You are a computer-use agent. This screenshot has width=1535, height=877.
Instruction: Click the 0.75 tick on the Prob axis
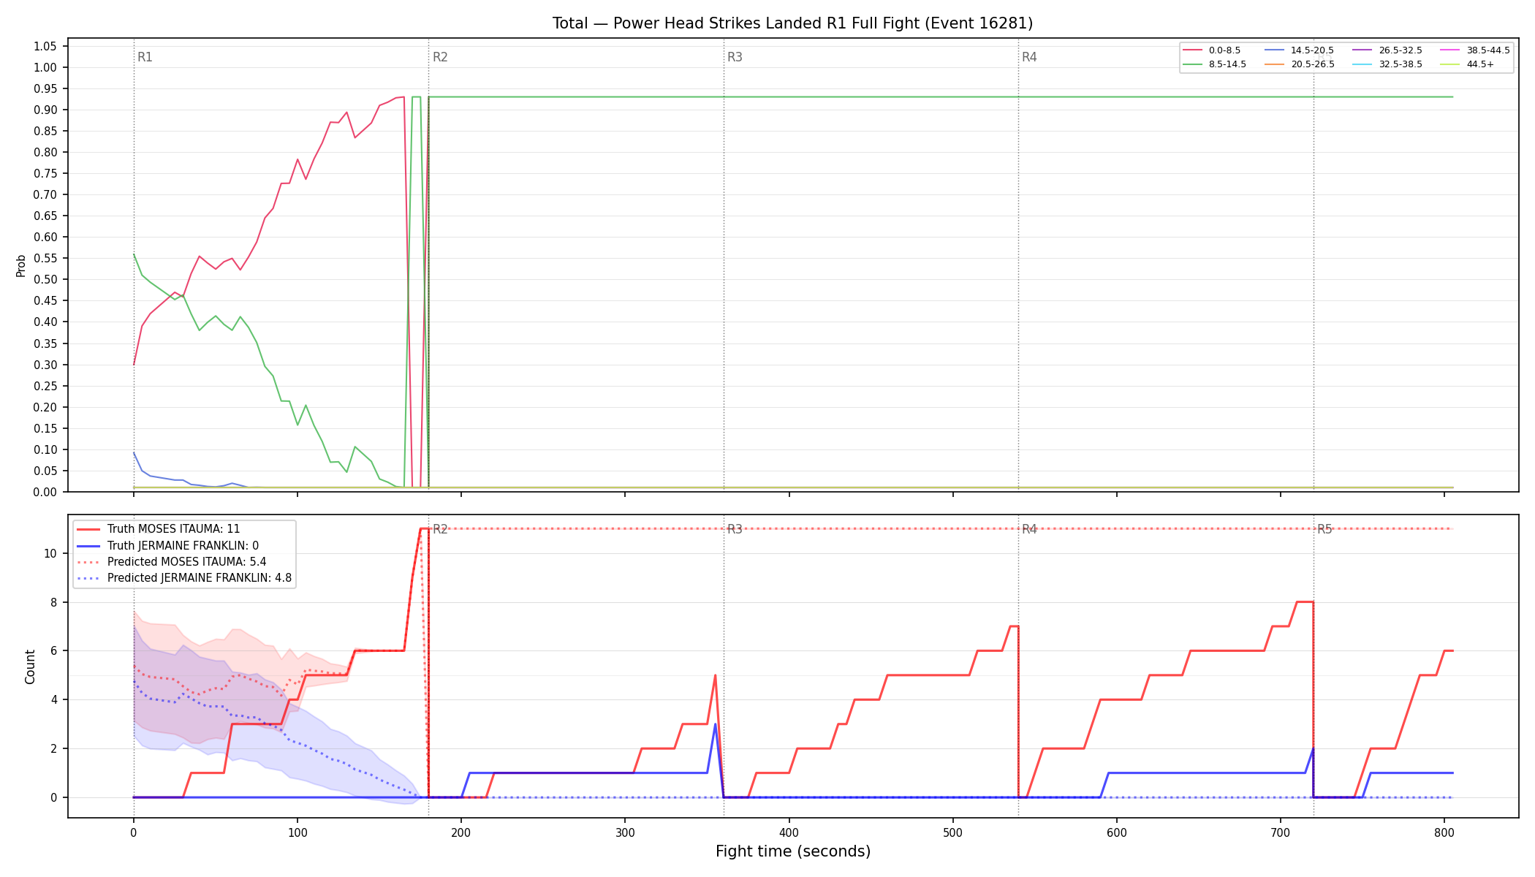point(45,173)
